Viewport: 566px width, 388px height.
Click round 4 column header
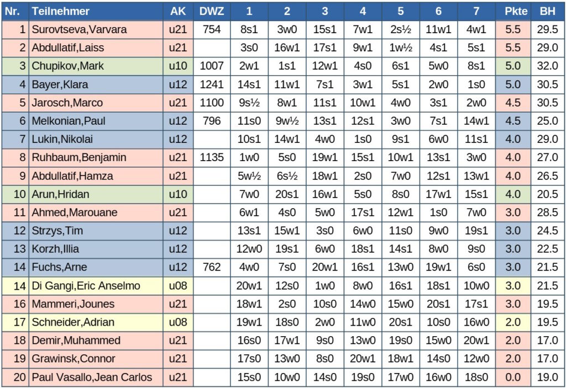pyautogui.click(x=363, y=11)
